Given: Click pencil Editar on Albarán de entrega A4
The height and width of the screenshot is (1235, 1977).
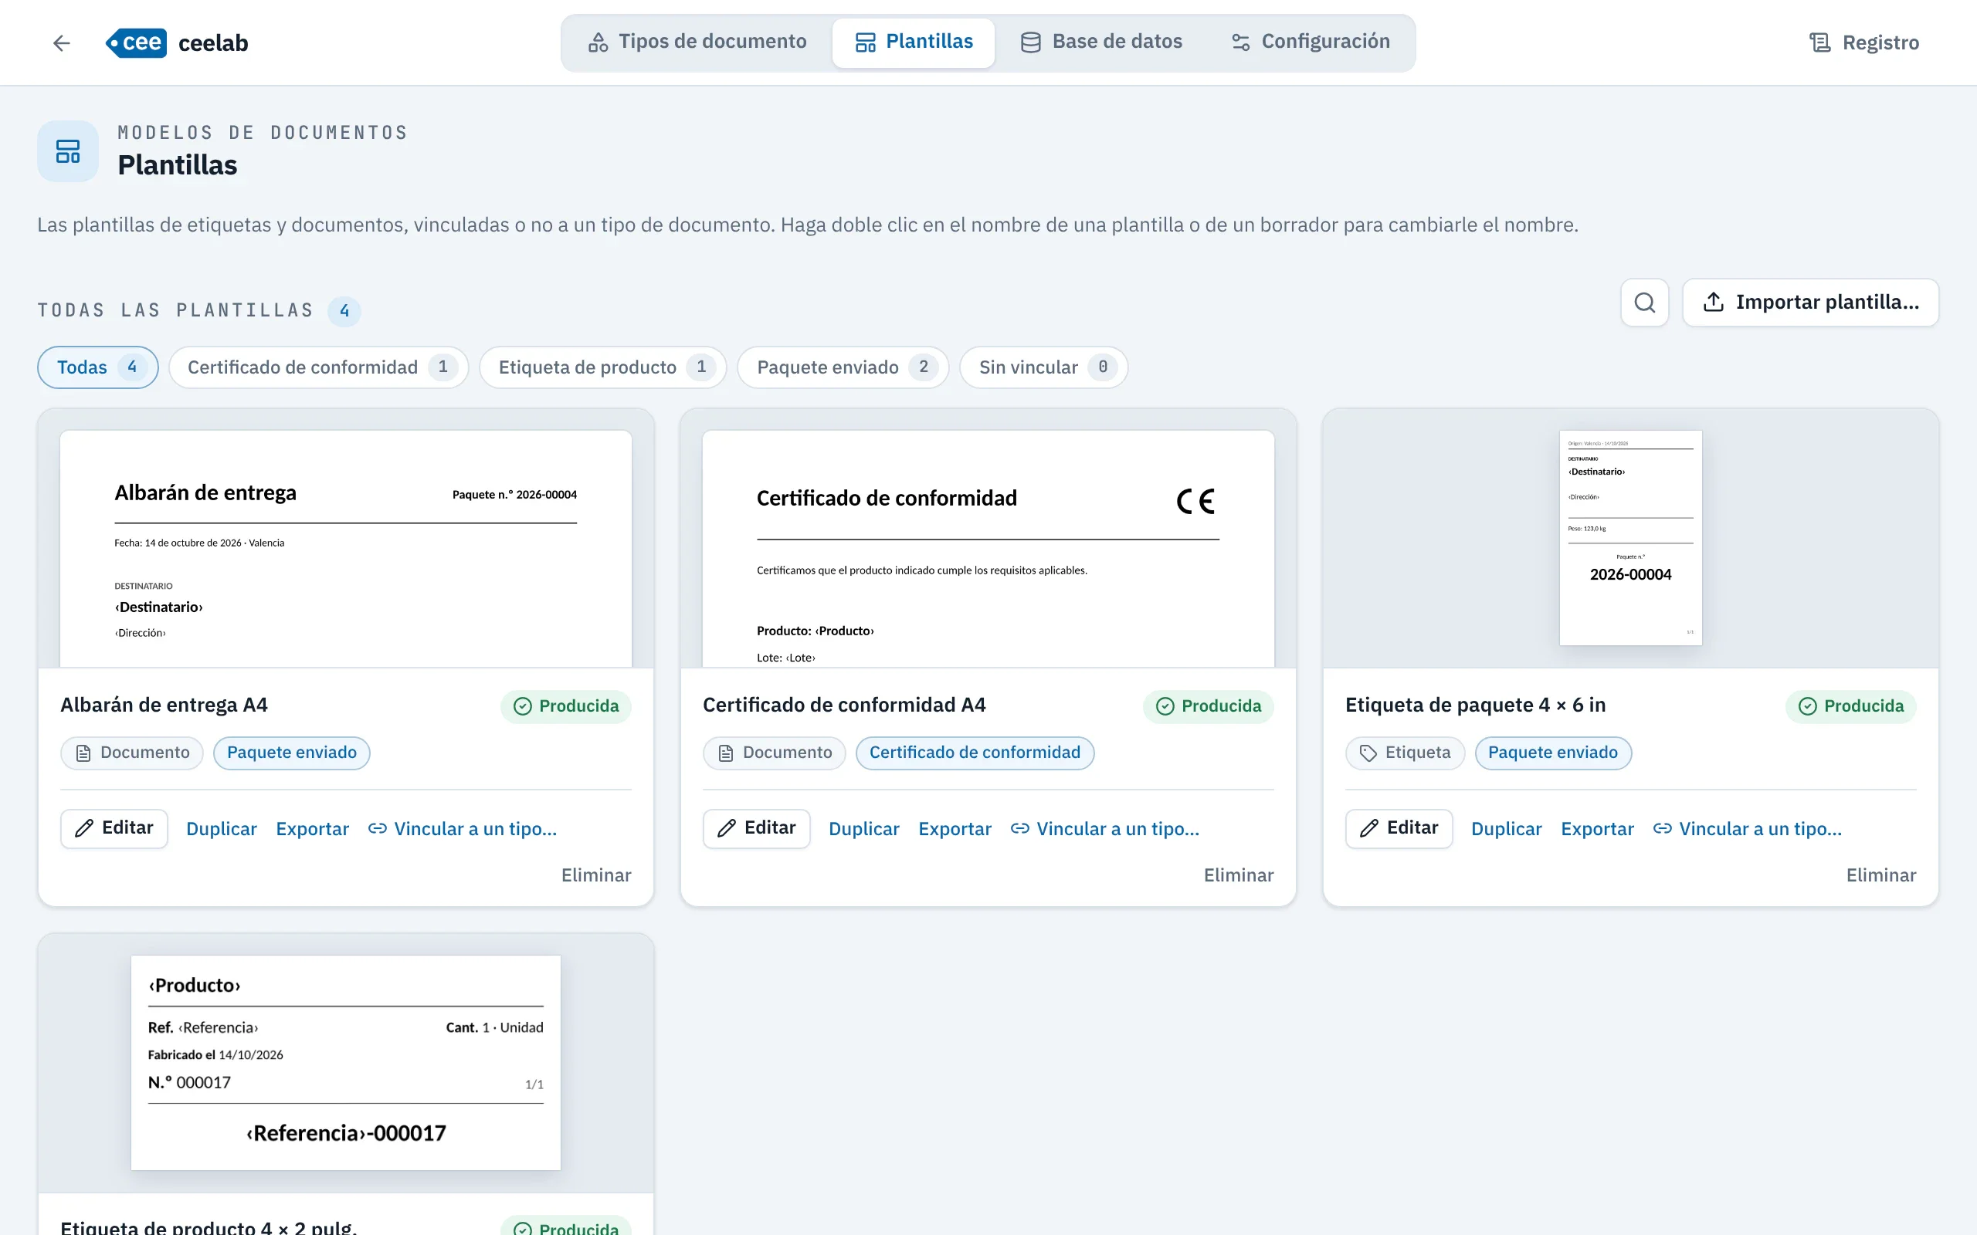Looking at the screenshot, I should click(x=114, y=828).
